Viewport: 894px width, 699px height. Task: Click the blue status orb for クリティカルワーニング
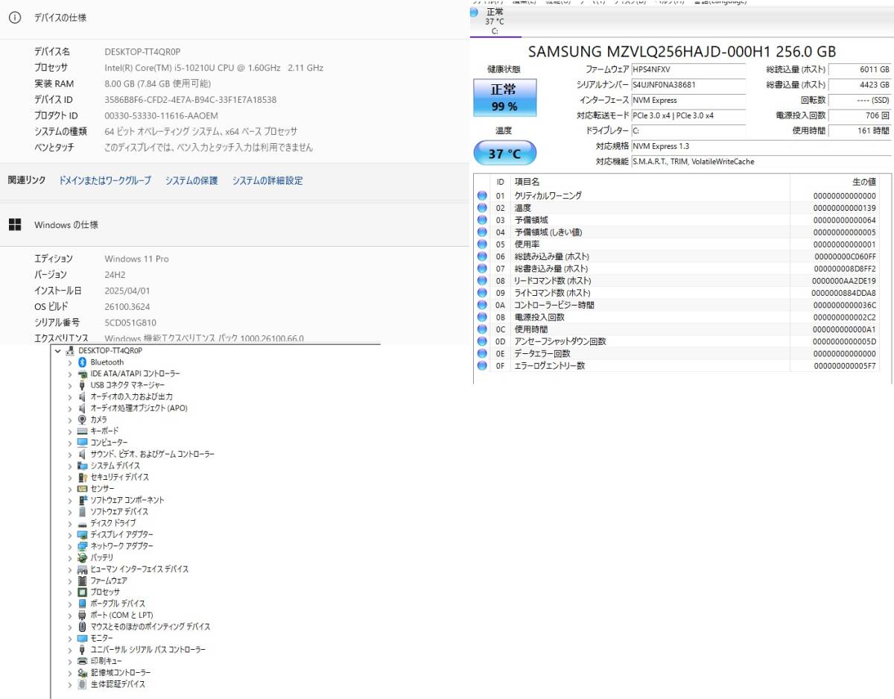click(482, 196)
